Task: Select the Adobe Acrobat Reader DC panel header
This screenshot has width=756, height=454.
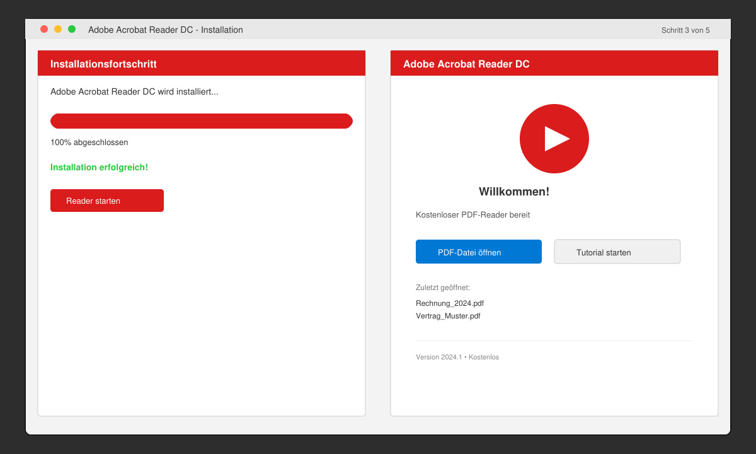Action: coord(554,63)
